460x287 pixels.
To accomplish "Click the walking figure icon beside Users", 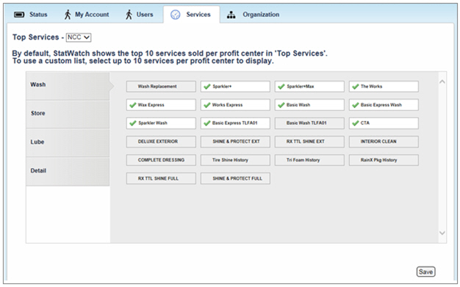I will coord(129,15).
